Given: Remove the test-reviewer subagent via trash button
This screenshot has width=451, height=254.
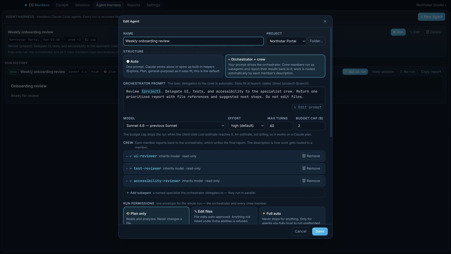Looking at the screenshot, I should click(311, 168).
